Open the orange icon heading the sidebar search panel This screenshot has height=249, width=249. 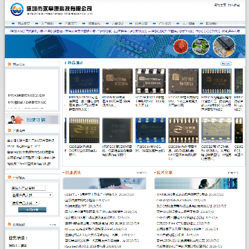click(10, 177)
